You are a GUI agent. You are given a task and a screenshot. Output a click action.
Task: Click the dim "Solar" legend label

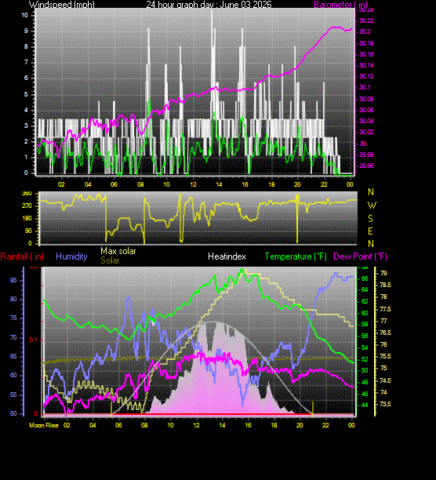[110, 260]
